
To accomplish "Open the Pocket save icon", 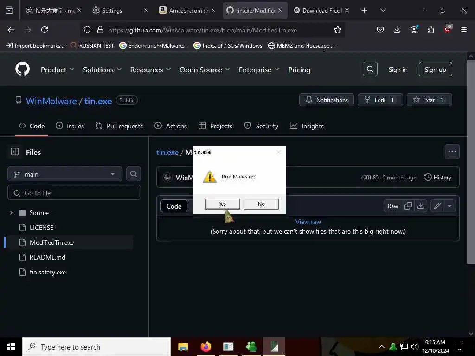I will click(x=380, y=30).
